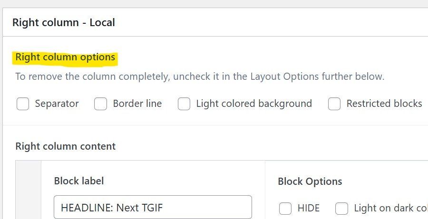Click the Right column - Local panel header
The width and height of the screenshot is (428, 219).
(x=64, y=22)
